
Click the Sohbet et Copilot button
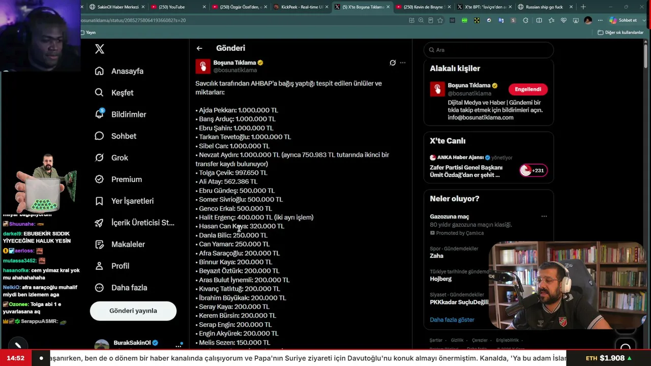[x=624, y=20]
